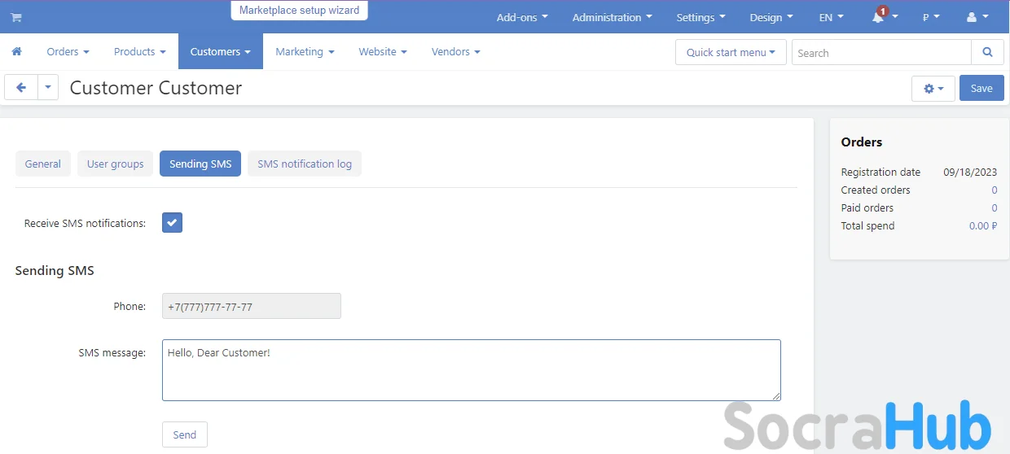The image size is (1010, 454).
Task: Click the home icon in navigation bar
Action: (16, 51)
